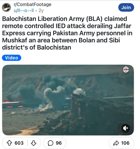Open the r/CombatFootage subreddit link

coord(32,4)
